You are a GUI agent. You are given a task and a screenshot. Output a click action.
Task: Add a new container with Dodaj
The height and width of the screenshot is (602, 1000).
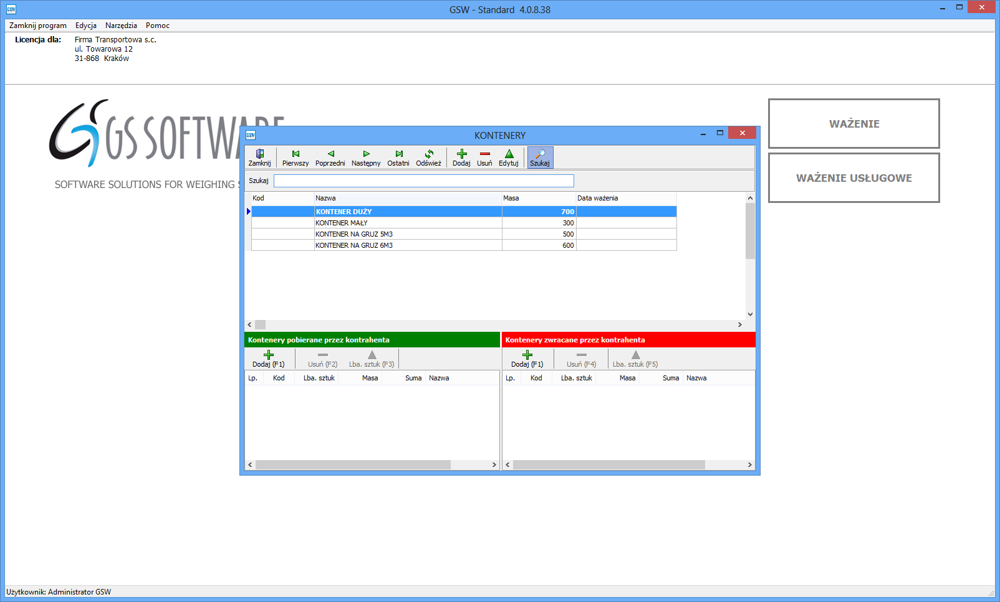461,158
